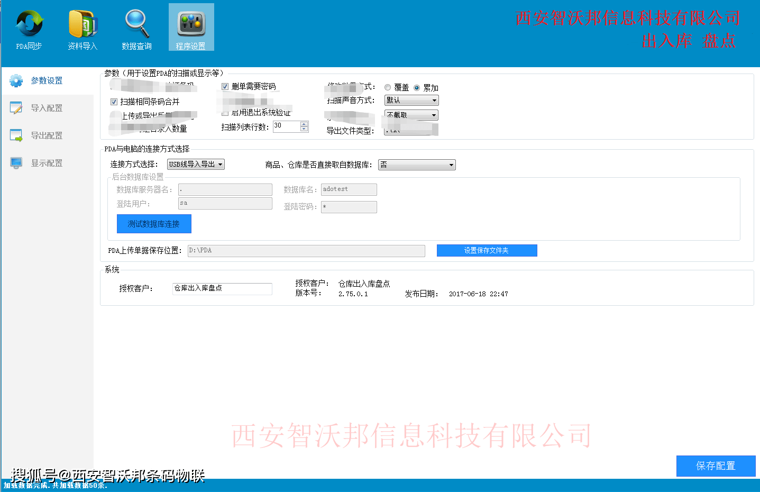Select the 累加 radio button
760x492 pixels.
click(x=417, y=88)
